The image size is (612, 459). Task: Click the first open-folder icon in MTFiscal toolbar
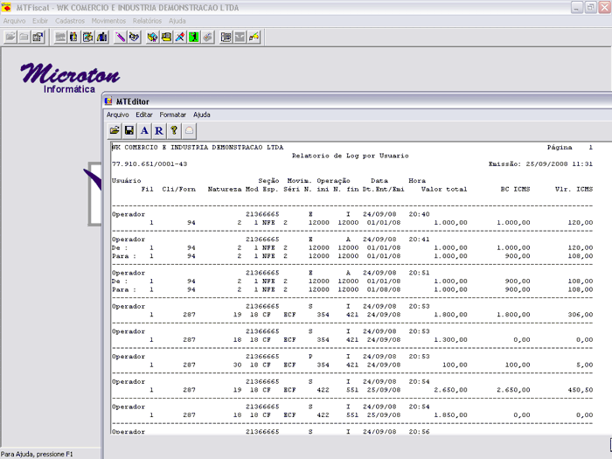pos(10,38)
